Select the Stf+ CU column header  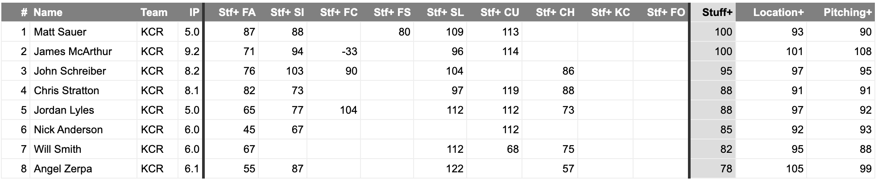pos(500,12)
